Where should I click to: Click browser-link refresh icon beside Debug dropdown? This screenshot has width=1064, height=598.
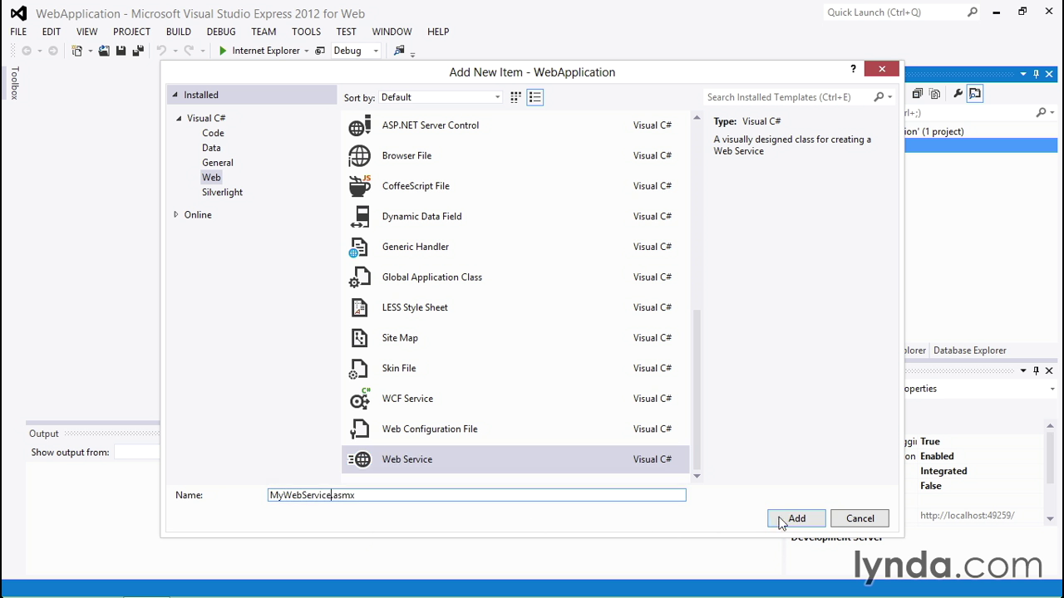click(x=320, y=51)
